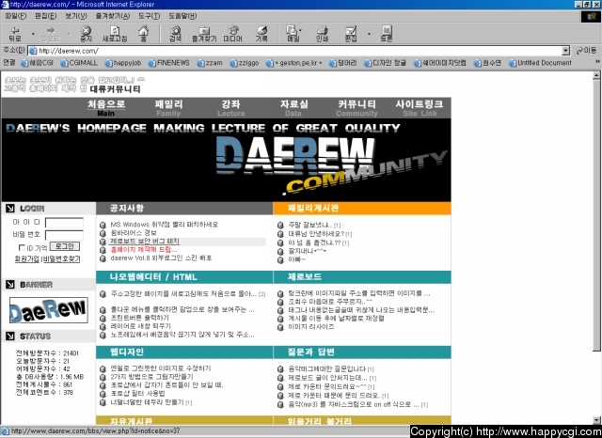Image resolution: width=602 pixels, height=438 pixels.
Task: Open the zzam links bar shortcut
Action: (x=210, y=63)
